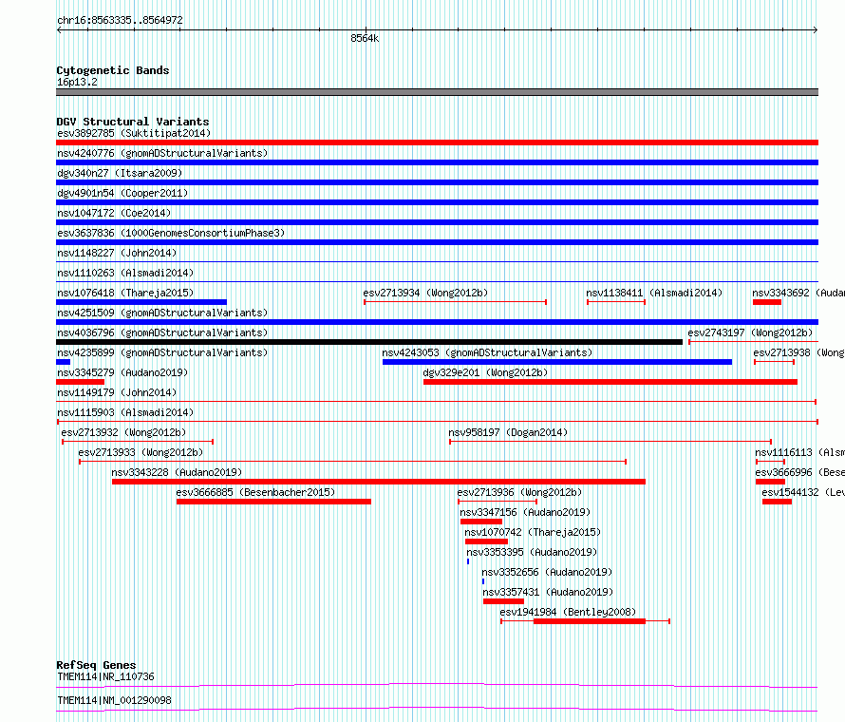
Task: Click nsv4235899 (gnomADStructuralVariants) label
Action: click(162, 352)
